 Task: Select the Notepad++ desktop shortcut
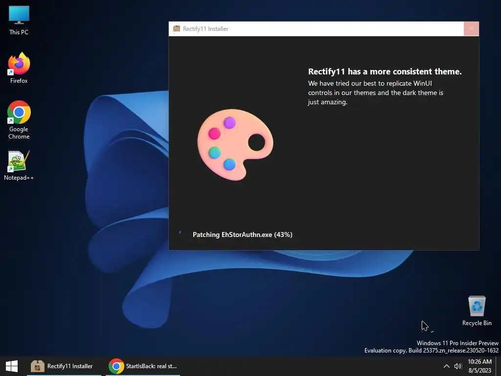tap(19, 165)
